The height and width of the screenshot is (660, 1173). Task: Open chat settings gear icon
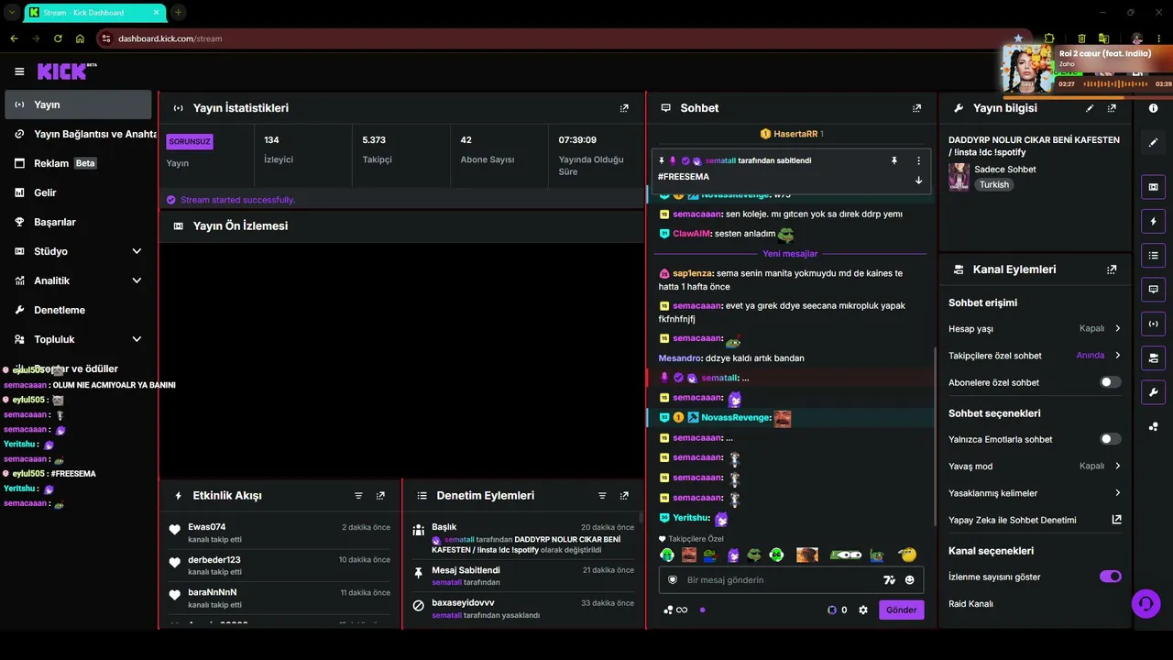pos(862,610)
